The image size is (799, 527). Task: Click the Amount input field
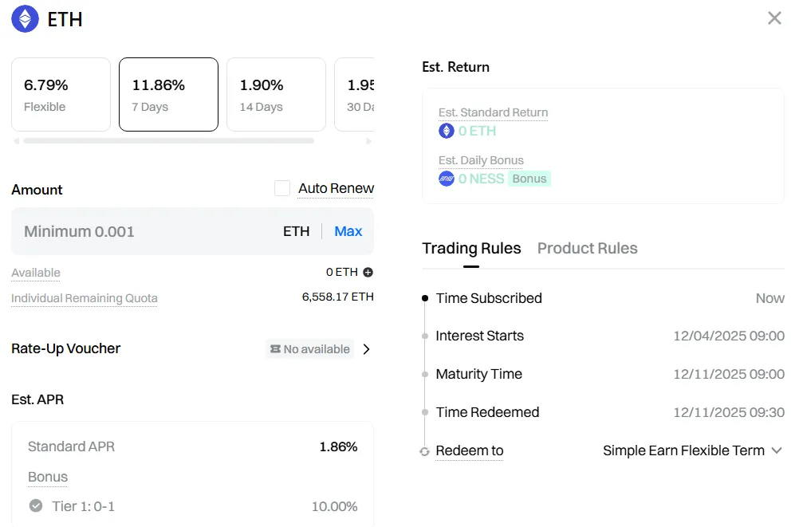[x=144, y=231]
